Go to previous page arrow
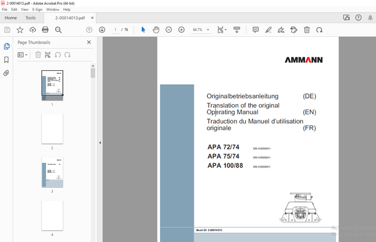The width and height of the screenshot is (376, 242). (89, 30)
